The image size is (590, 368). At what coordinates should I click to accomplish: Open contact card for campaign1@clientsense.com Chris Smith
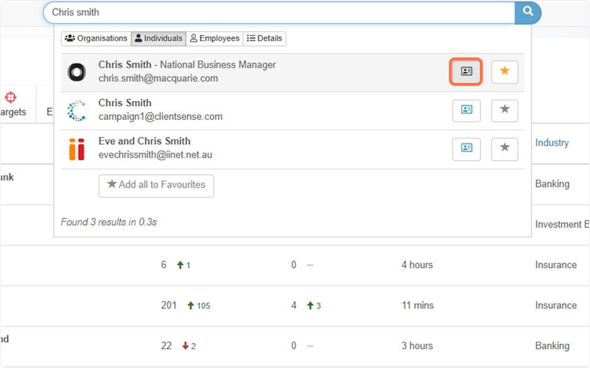[x=466, y=110]
